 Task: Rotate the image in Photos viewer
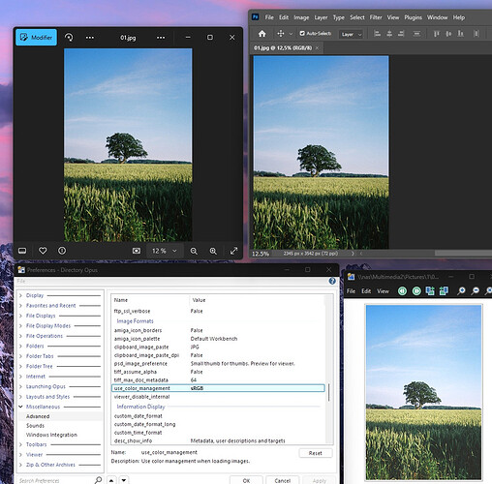pyautogui.click(x=69, y=38)
